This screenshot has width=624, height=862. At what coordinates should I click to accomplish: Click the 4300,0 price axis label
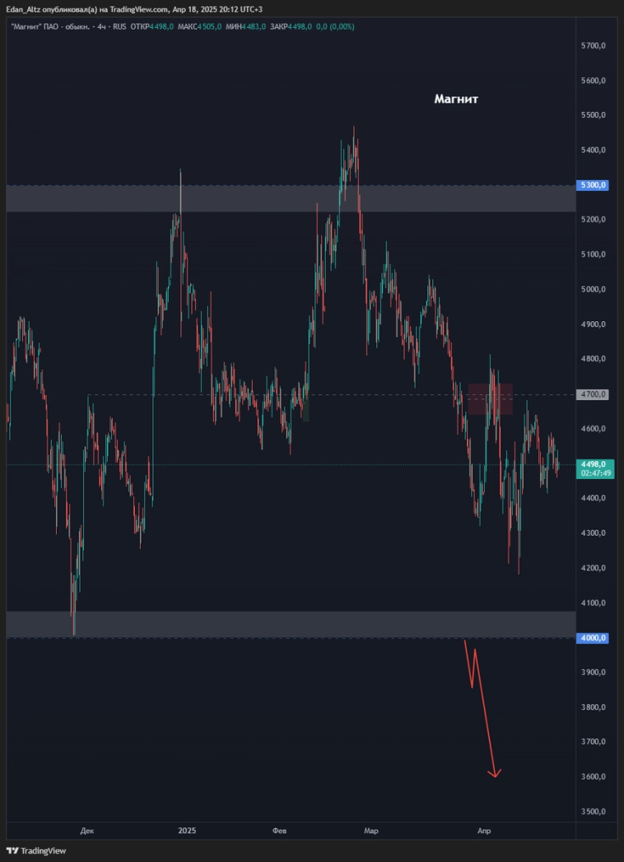(593, 534)
